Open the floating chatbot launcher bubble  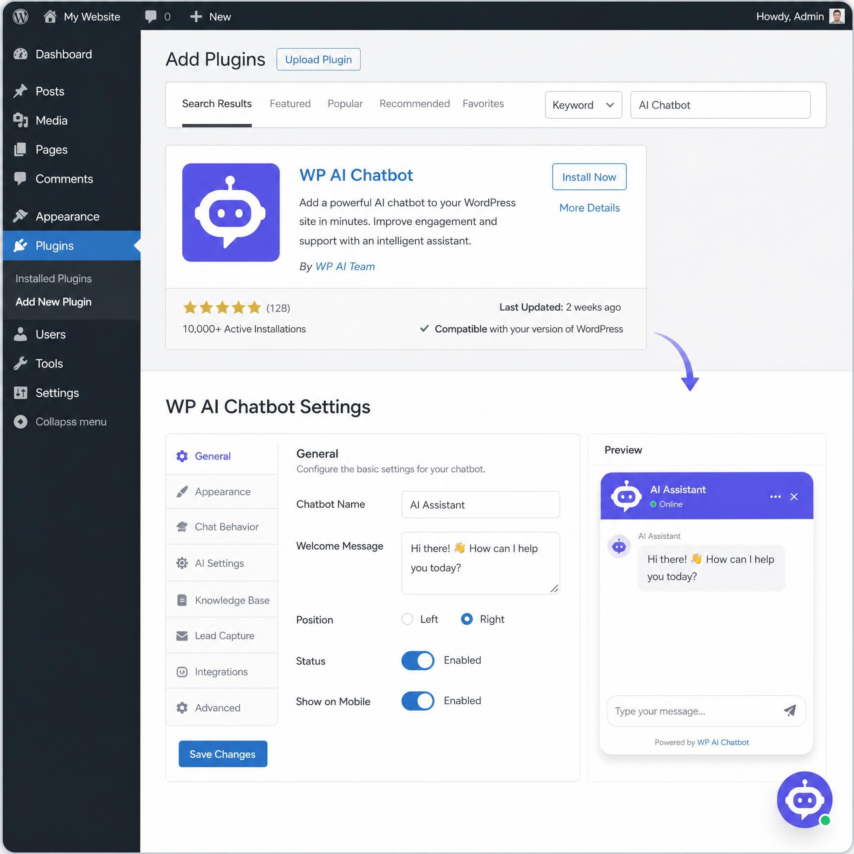(x=804, y=800)
